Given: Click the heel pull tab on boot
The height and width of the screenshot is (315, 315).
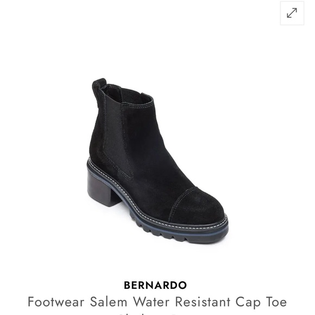Looking at the screenshot, I should pos(98,84).
